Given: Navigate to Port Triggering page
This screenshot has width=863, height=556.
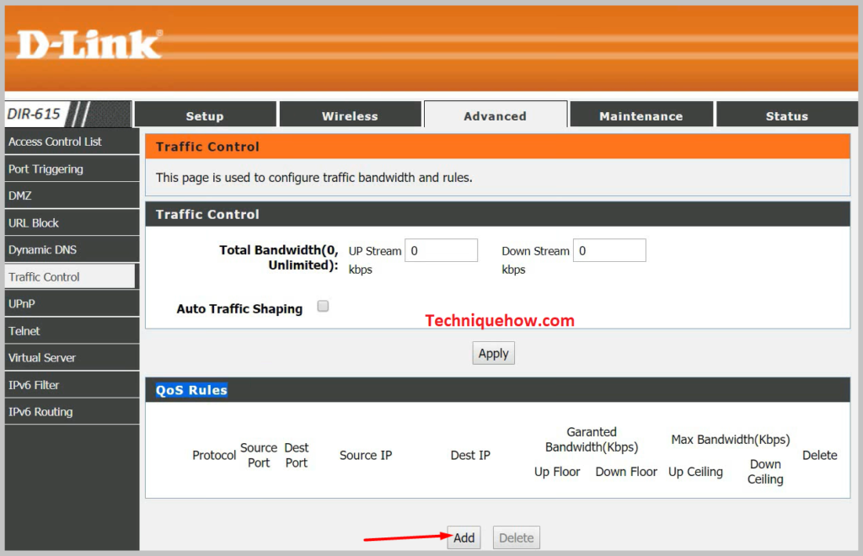Looking at the screenshot, I should click(x=44, y=168).
